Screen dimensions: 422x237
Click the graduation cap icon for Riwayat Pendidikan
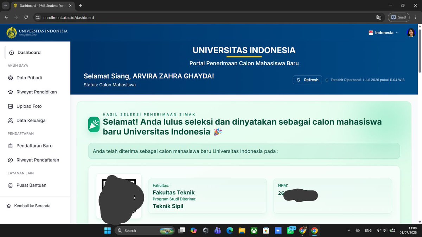(x=10, y=92)
